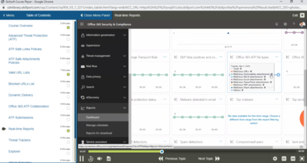Open the Threat Trackers topic
307x163 pixels.
tap(20, 140)
